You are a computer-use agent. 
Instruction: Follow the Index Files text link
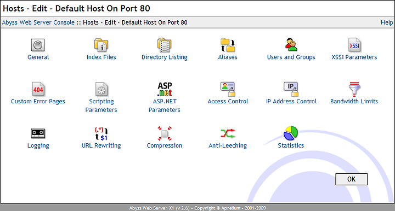coord(101,57)
